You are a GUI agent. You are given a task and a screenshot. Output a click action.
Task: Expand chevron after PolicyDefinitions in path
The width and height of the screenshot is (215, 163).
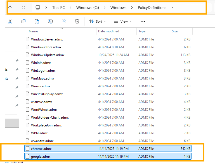[x=172, y=8]
